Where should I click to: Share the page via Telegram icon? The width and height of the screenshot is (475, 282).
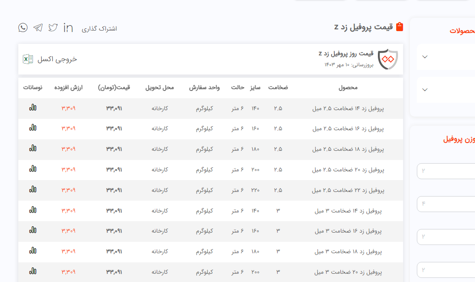[38, 27]
